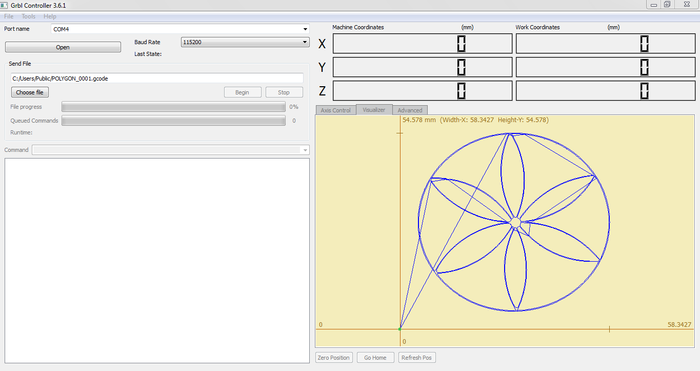Select the Visualizer tab
Image resolution: width=700 pixels, height=371 pixels.
click(374, 109)
